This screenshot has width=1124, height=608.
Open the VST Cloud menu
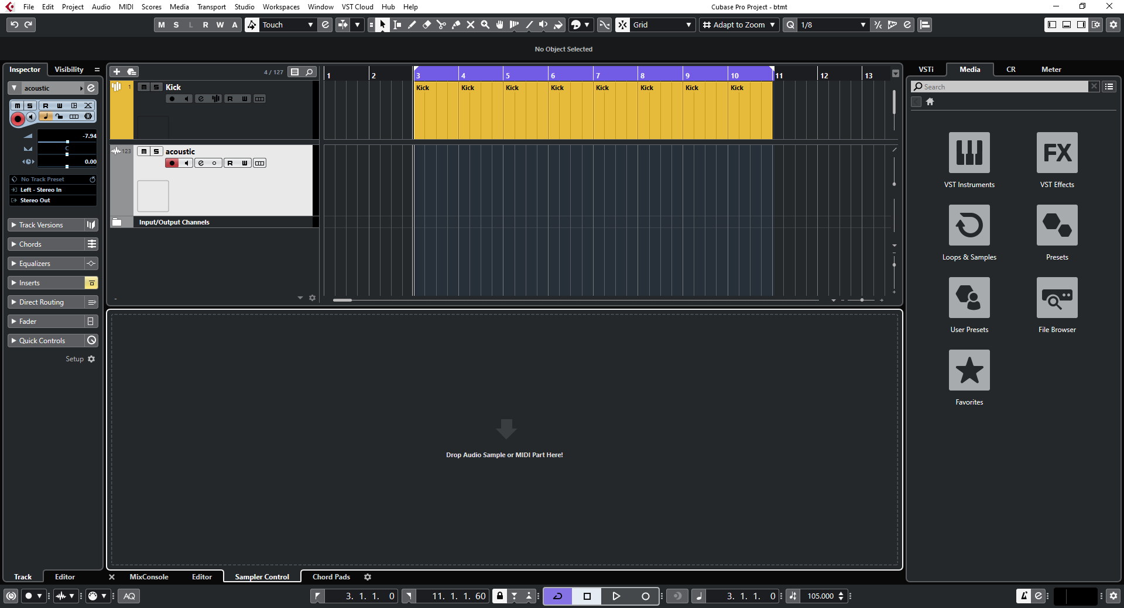[357, 7]
